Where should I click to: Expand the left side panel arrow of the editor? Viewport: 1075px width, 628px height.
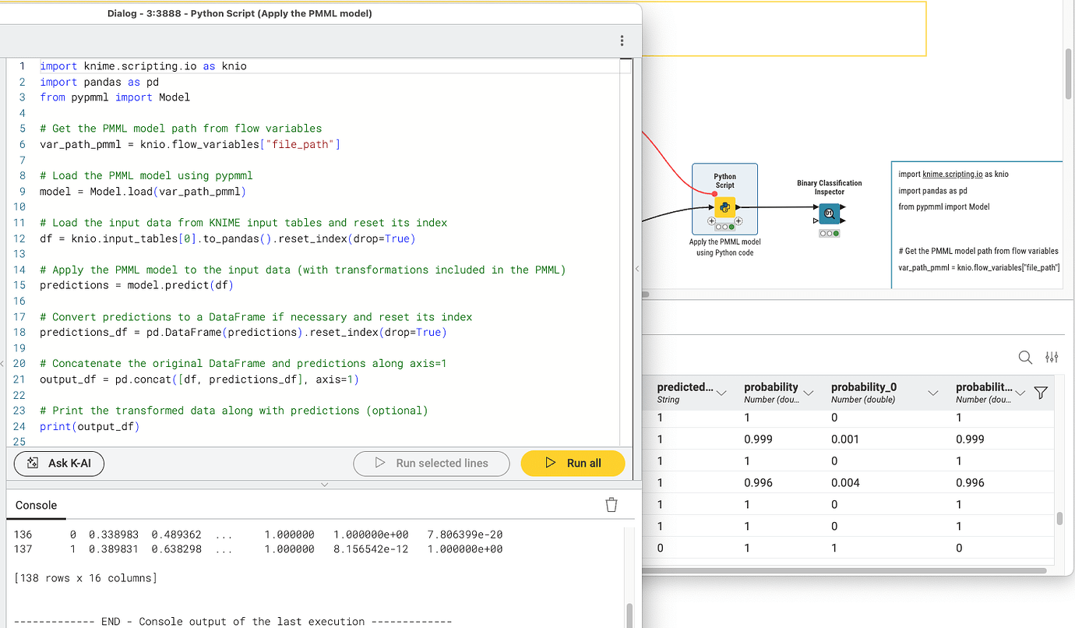tap(2, 363)
